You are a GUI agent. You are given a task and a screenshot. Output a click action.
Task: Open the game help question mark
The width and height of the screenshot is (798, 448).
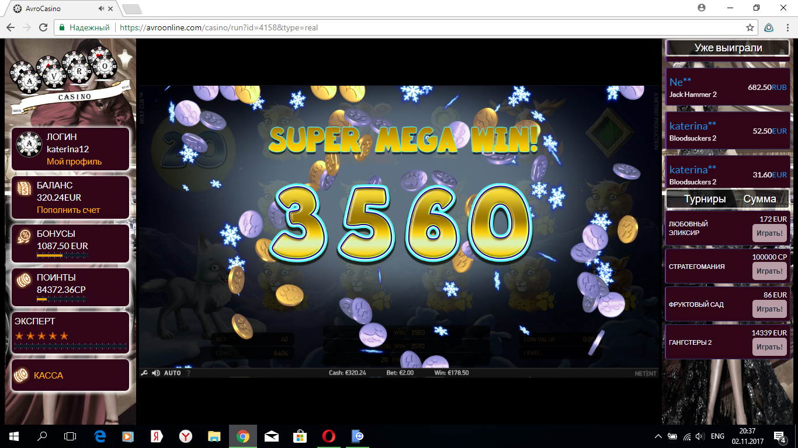coord(188,373)
